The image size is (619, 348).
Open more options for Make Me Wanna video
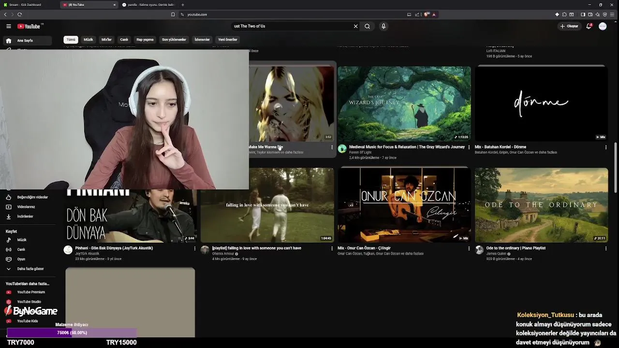coord(332,147)
